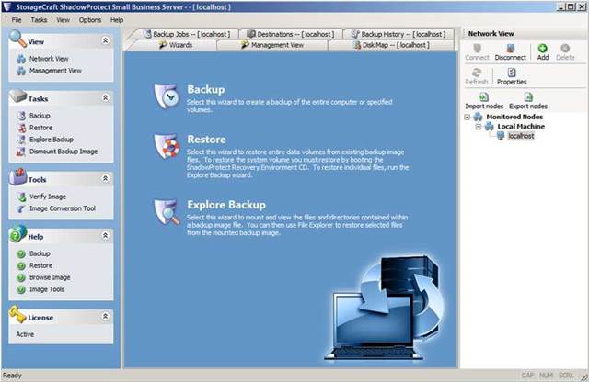The height and width of the screenshot is (382, 589).
Task: Open the Help menu
Action: click(x=117, y=20)
